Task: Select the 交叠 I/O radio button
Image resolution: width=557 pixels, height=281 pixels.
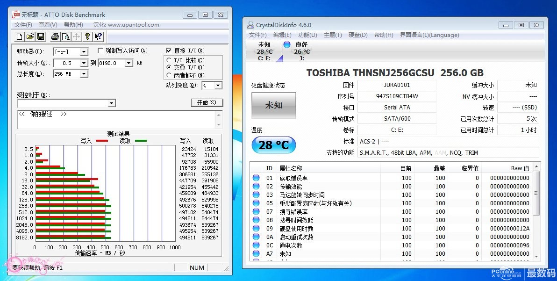Action: tap(169, 67)
